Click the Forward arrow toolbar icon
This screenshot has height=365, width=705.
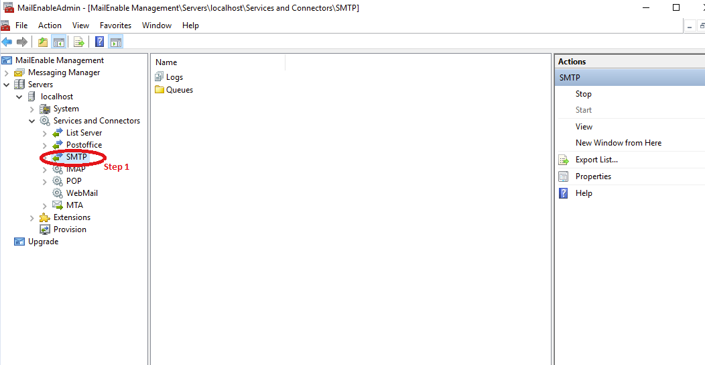tap(21, 42)
